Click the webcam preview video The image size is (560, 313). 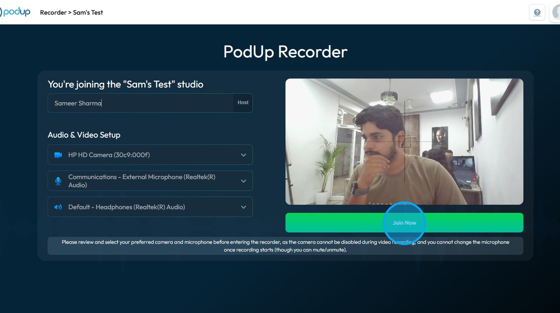[x=404, y=142]
